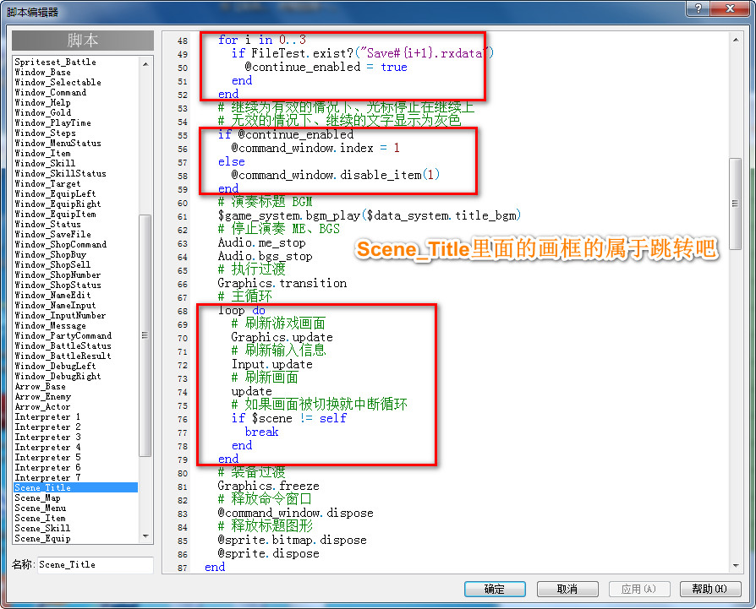
Task: Click the script list scroll down arrow
Action: (x=145, y=536)
